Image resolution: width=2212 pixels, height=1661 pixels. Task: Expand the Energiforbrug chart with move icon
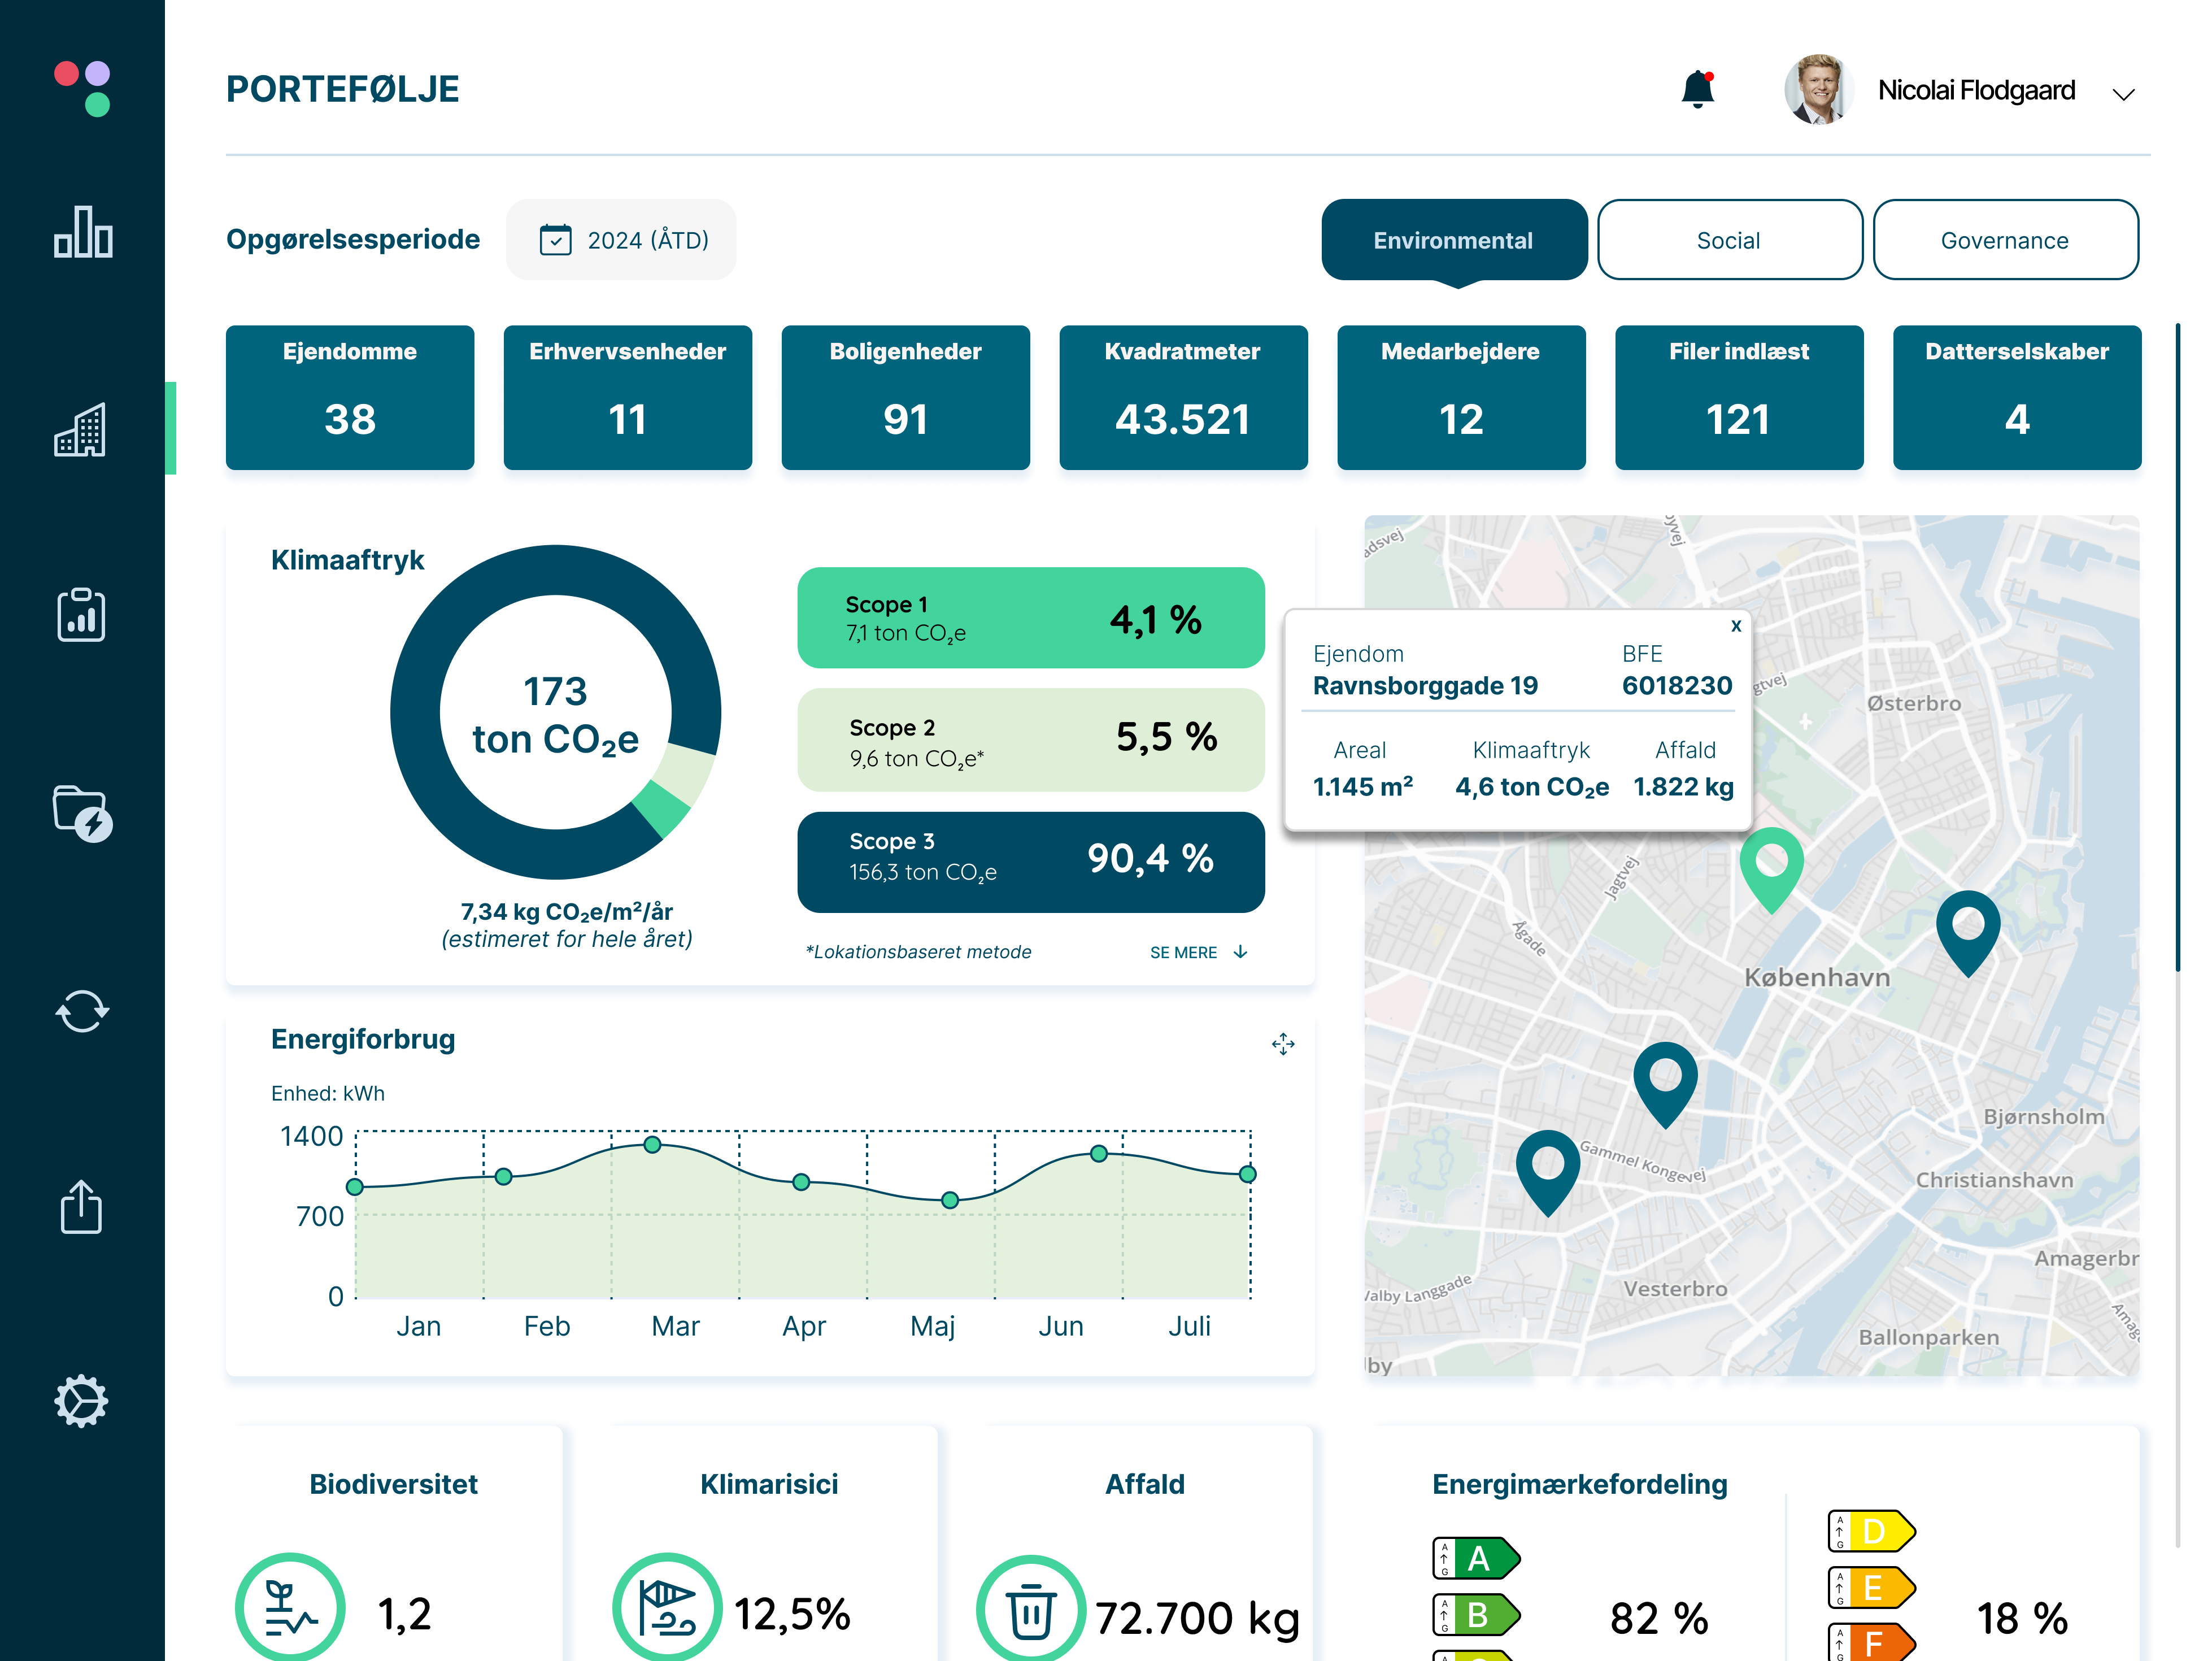tap(1283, 1044)
